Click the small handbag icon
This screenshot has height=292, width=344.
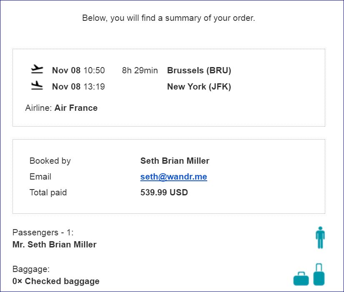click(x=301, y=279)
